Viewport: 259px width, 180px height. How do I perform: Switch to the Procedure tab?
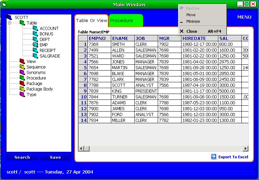[126, 20]
